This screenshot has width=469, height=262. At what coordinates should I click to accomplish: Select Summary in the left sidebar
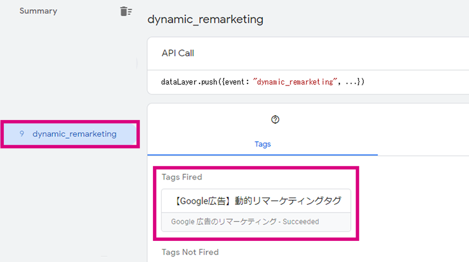click(x=38, y=11)
